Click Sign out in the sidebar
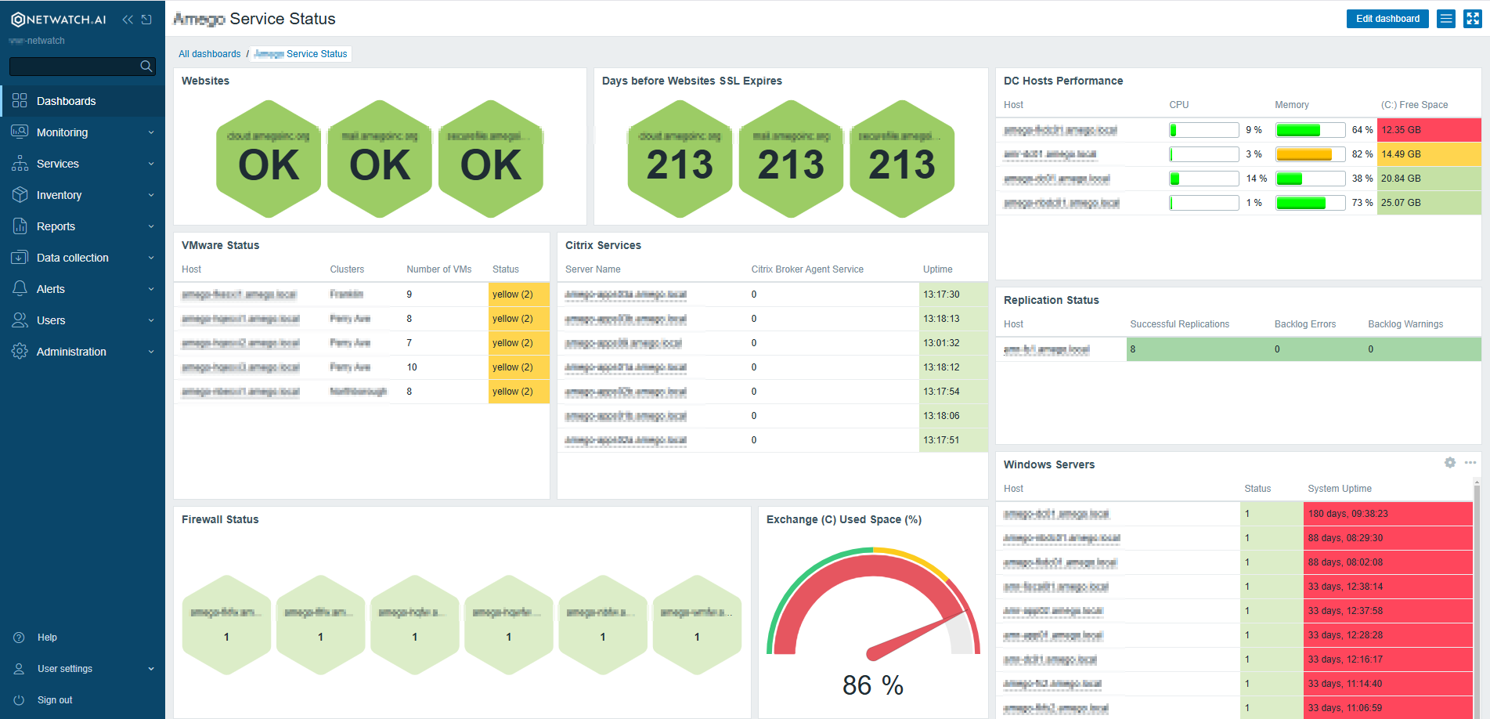 point(54,699)
